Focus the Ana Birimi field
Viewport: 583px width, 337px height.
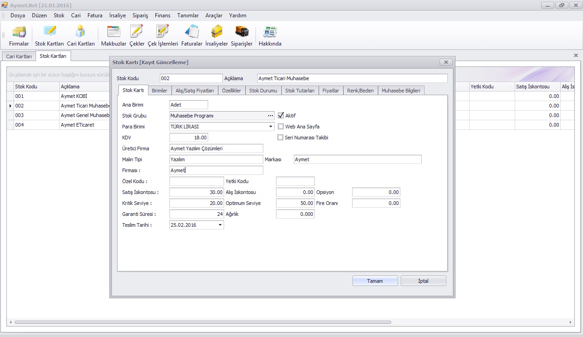189,105
